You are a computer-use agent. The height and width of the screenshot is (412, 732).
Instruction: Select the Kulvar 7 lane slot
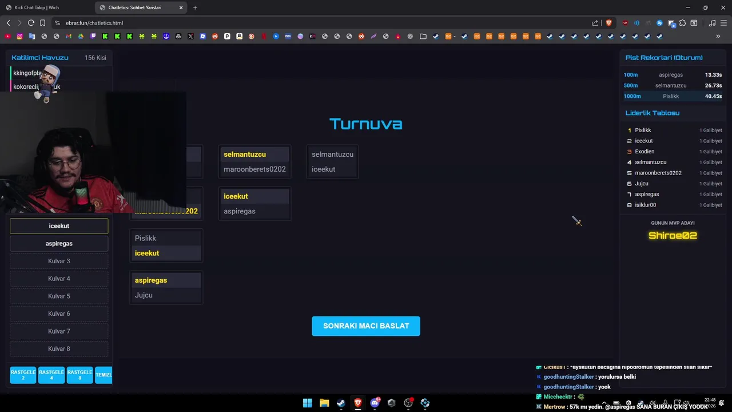tap(59, 331)
